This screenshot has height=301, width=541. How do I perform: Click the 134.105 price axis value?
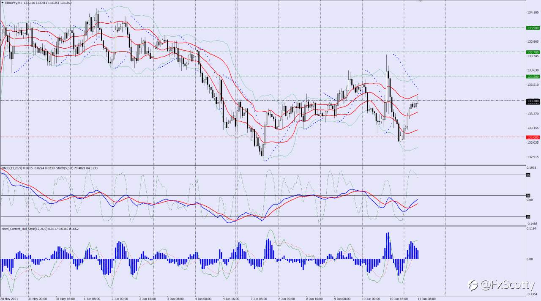pos(533,12)
